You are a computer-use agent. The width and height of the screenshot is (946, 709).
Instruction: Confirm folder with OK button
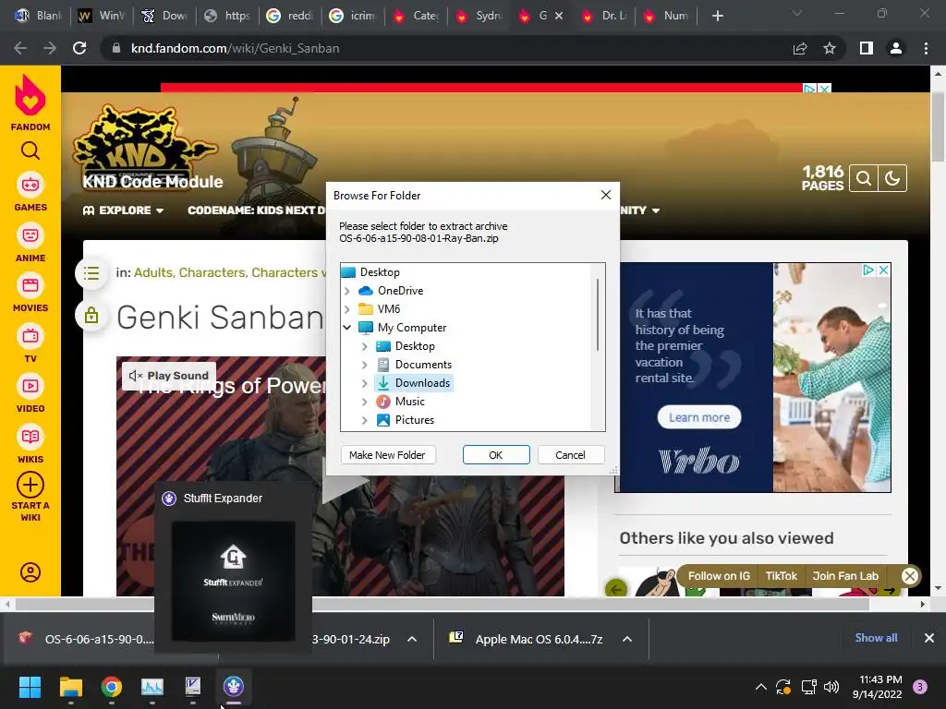(x=496, y=455)
